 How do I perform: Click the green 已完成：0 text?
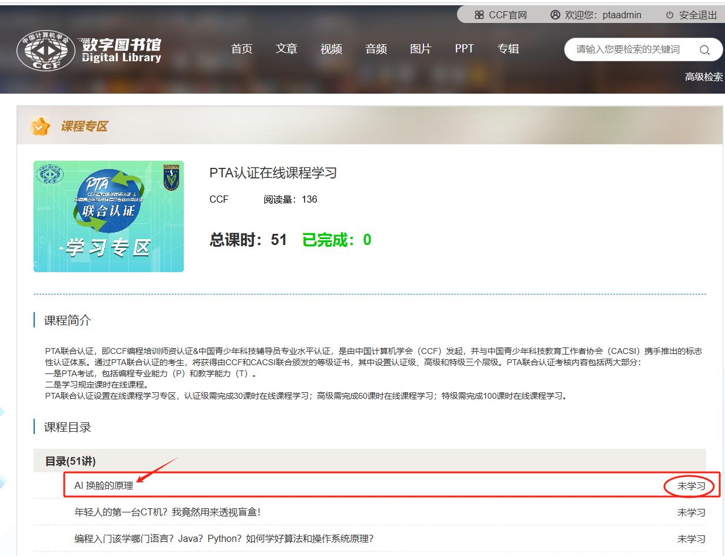pyautogui.click(x=337, y=240)
